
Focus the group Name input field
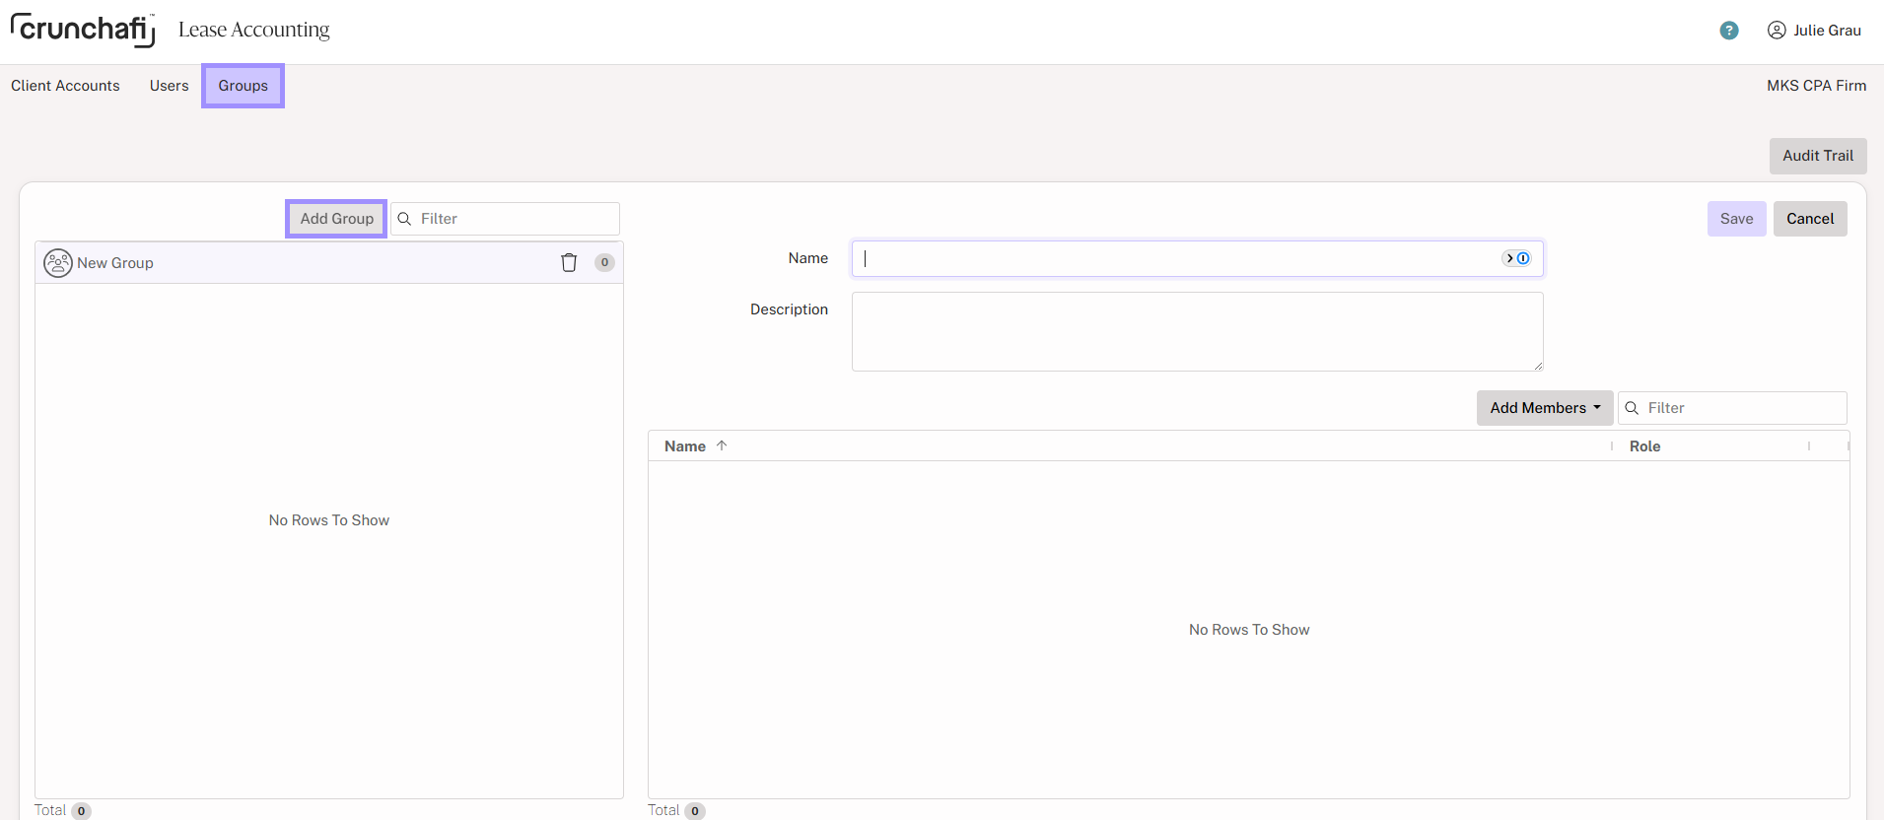coord(1173,259)
